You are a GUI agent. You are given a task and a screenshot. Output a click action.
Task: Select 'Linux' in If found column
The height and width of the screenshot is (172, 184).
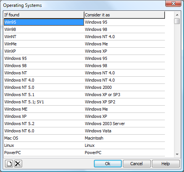click(44, 145)
